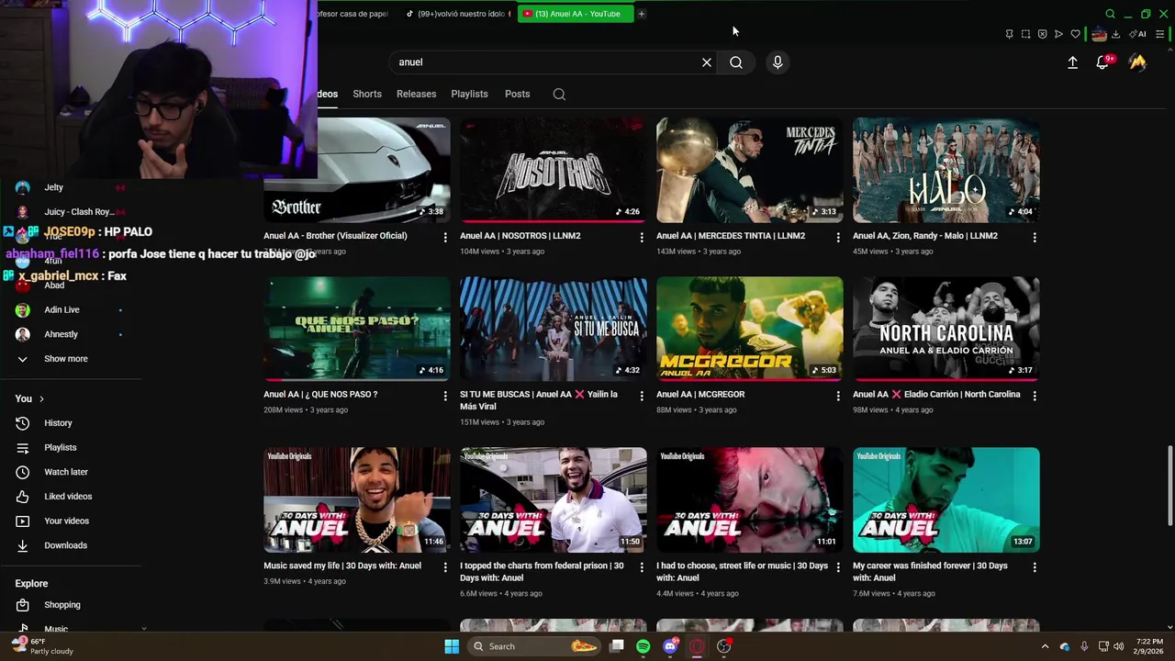
Task: Select the 'Anuel AA - YouTube' browser tab
Action: coord(576,14)
